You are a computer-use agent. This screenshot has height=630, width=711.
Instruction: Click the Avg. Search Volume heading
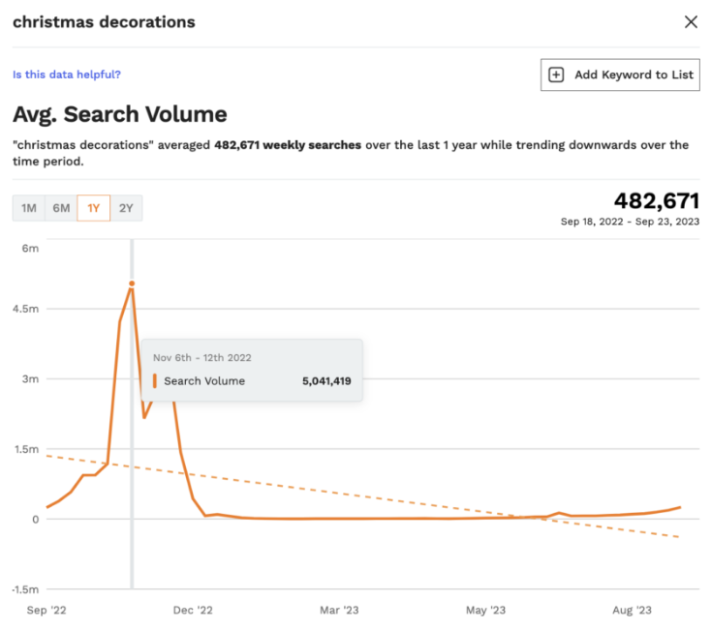(x=119, y=114)
